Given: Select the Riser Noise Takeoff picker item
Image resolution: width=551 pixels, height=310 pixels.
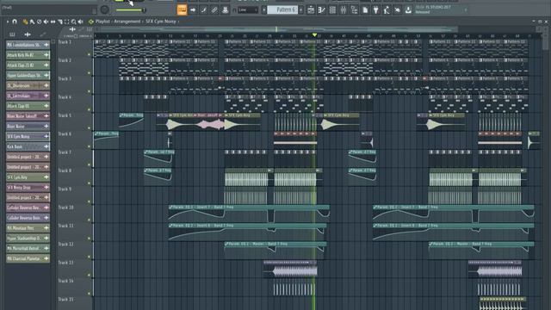Looking at the screenshot, I should pos(28,116).
